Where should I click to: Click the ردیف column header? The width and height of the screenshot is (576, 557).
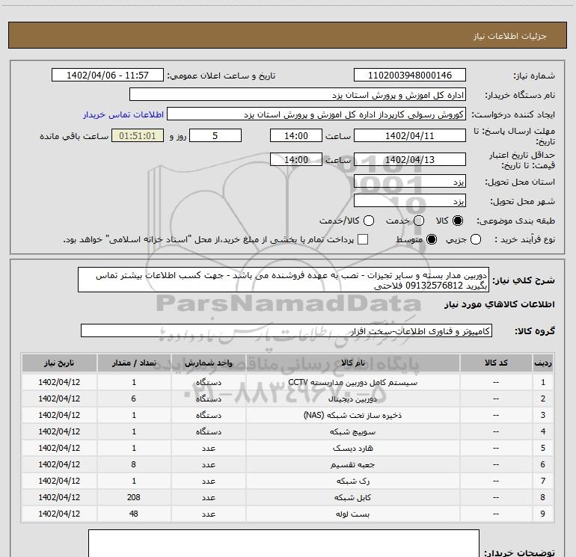coord(543,363)
